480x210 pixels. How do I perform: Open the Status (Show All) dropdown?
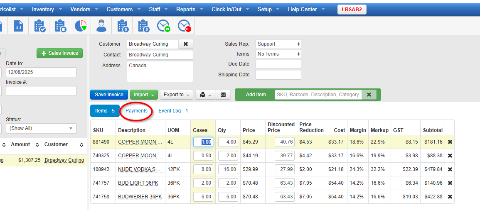41,128
